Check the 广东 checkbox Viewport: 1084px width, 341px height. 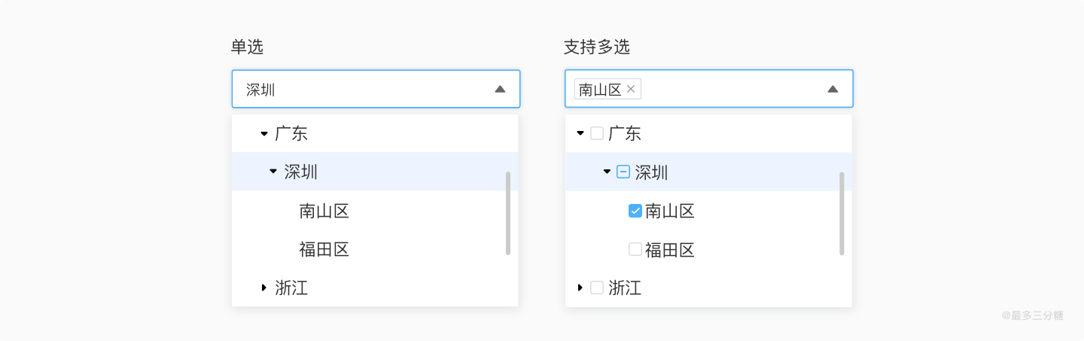tap(597, 134)
